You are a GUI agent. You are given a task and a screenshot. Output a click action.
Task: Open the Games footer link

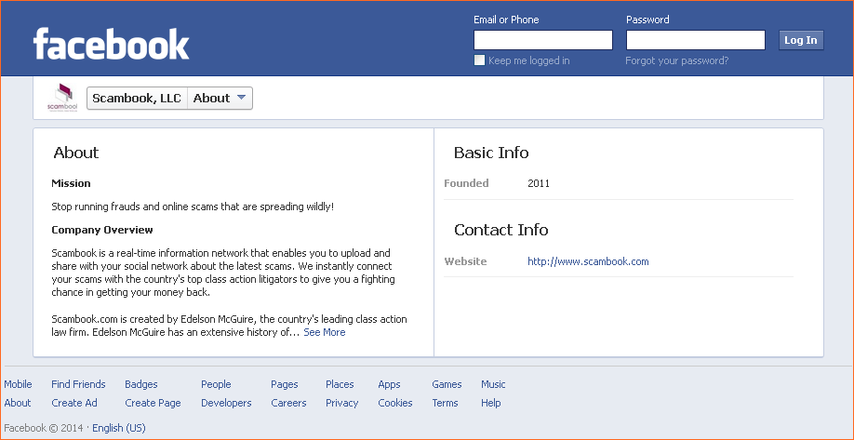click(x=447, y=384)
